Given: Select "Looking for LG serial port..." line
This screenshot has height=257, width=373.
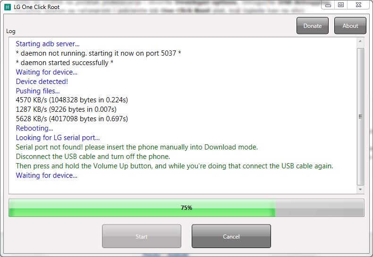Looking at the screenshot, I should click(58, 138).
